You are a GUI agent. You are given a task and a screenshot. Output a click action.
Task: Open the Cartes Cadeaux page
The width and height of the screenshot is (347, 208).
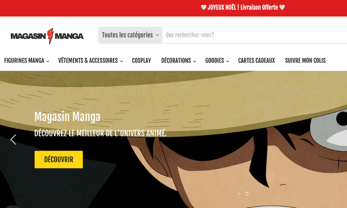click(x=256, y=61)
